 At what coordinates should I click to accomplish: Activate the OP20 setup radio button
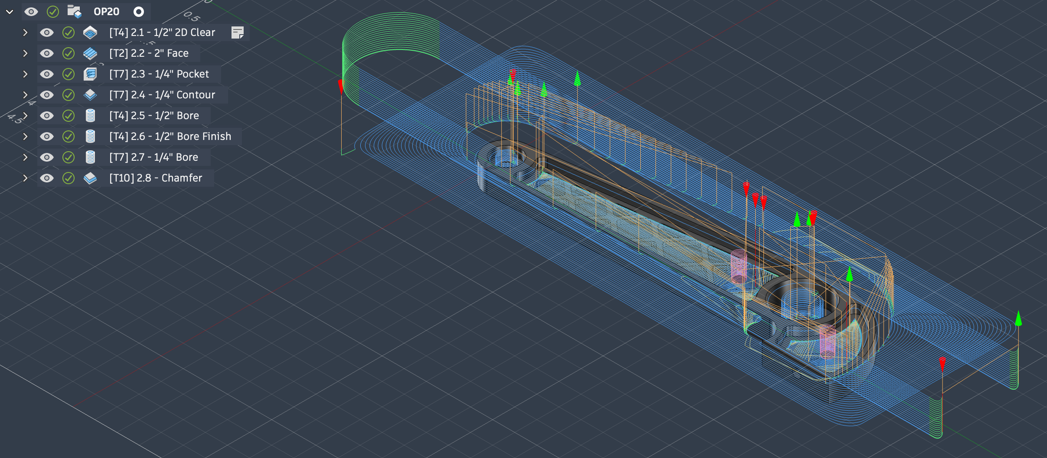click(139, 12)
